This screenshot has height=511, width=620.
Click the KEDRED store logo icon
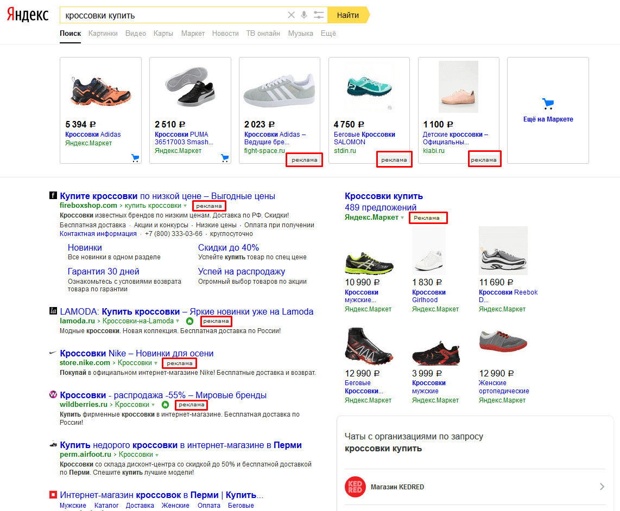(355, 487)
